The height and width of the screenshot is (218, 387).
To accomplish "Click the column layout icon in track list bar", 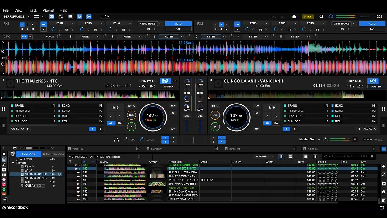I will coord(305,157).
